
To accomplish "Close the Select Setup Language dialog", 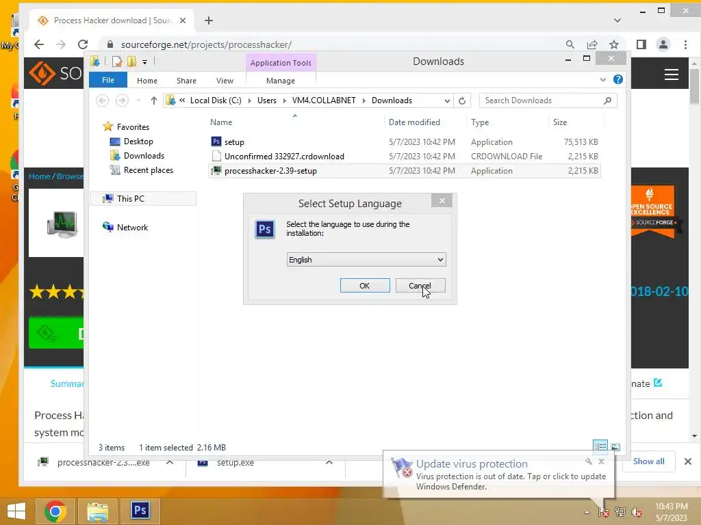I will pos(442,201).
